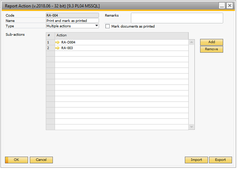
Task: Click the Import button
Action: (196, 160)
